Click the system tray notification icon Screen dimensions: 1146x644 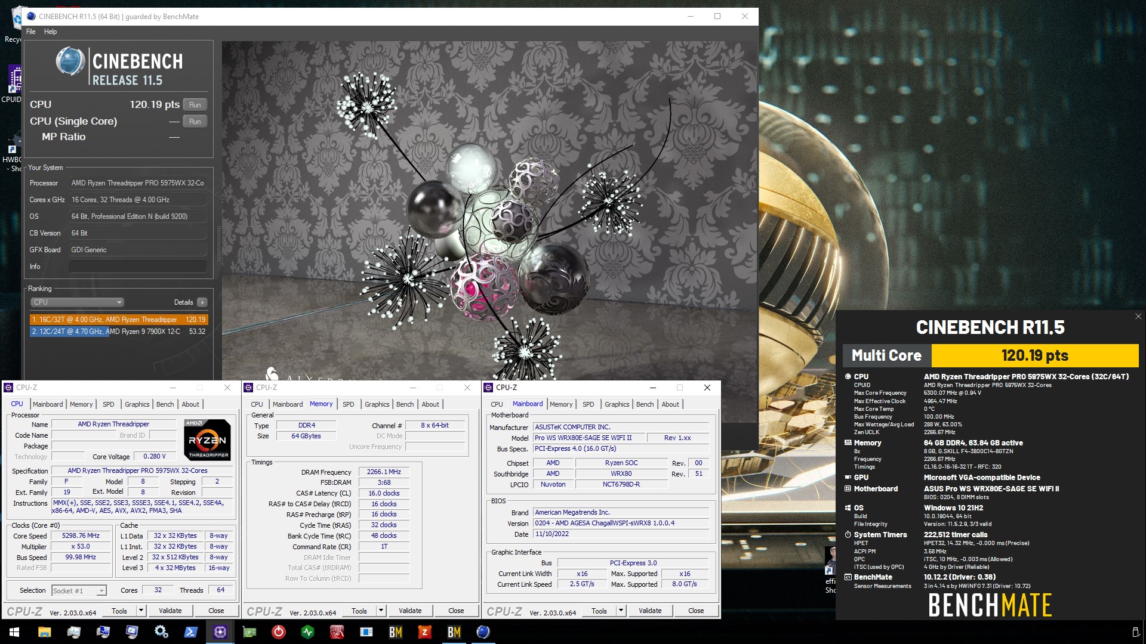click(1135, 632)
